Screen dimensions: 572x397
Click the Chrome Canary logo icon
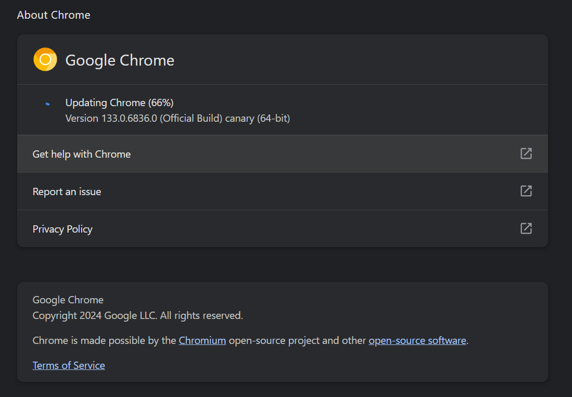point(45,59)
